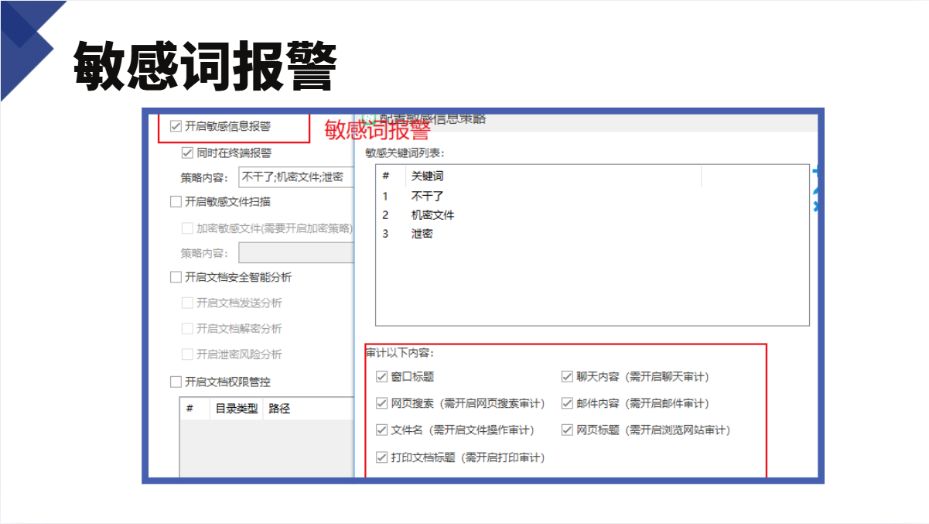Uncheck 同时在终端报警 option
The width and height of the screenshot is (929, 524).
[x=187, y=152]
